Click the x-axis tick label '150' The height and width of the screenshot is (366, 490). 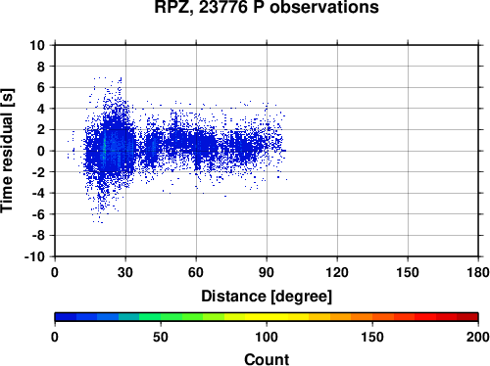pos(408,272)
